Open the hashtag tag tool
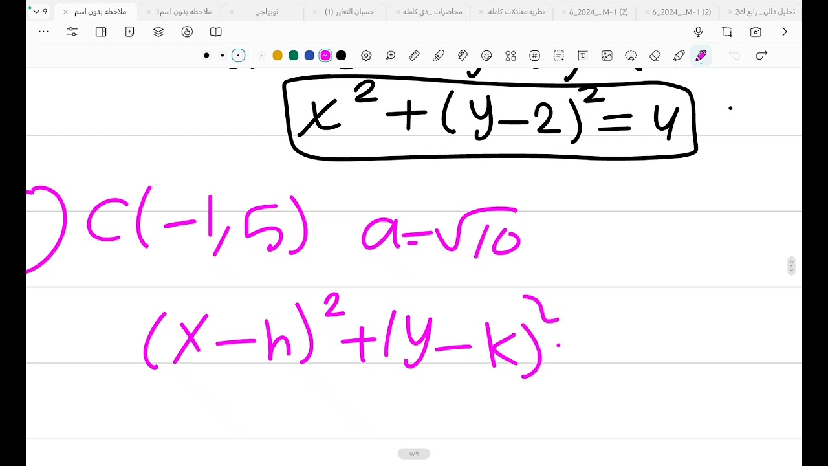The width and height of the screenshot is (828, 466). [534, 56]
